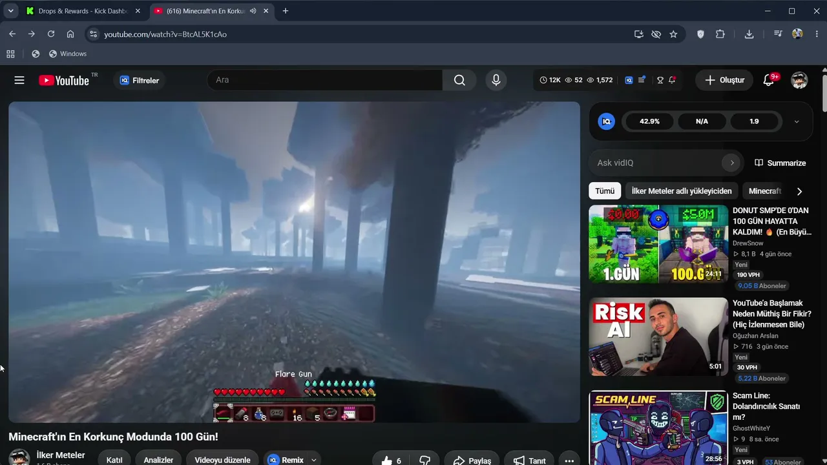The height and width of the screenshot is (465, 827).
Task: Select the Minecraft filter chip
Action: click(x=764, y=191)
